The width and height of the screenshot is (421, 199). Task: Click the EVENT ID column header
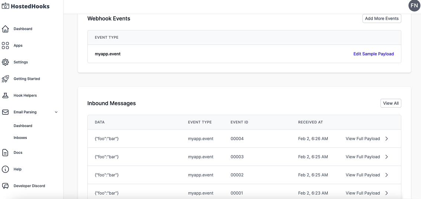pyautogui.click(x=239, y=122)
